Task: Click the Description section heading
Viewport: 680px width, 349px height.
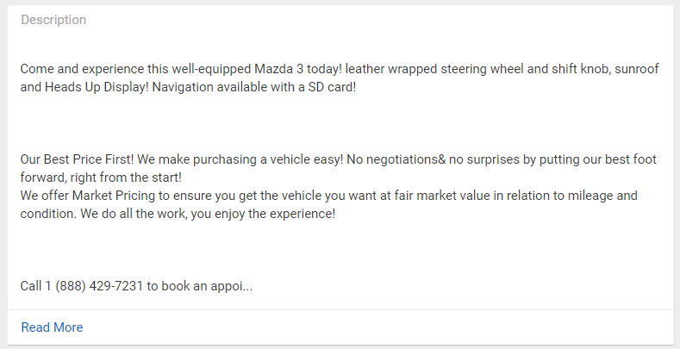Action: [53, 20]
